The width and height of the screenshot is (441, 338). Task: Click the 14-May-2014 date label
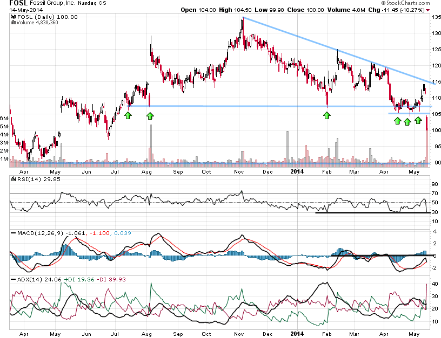point(26,10)
